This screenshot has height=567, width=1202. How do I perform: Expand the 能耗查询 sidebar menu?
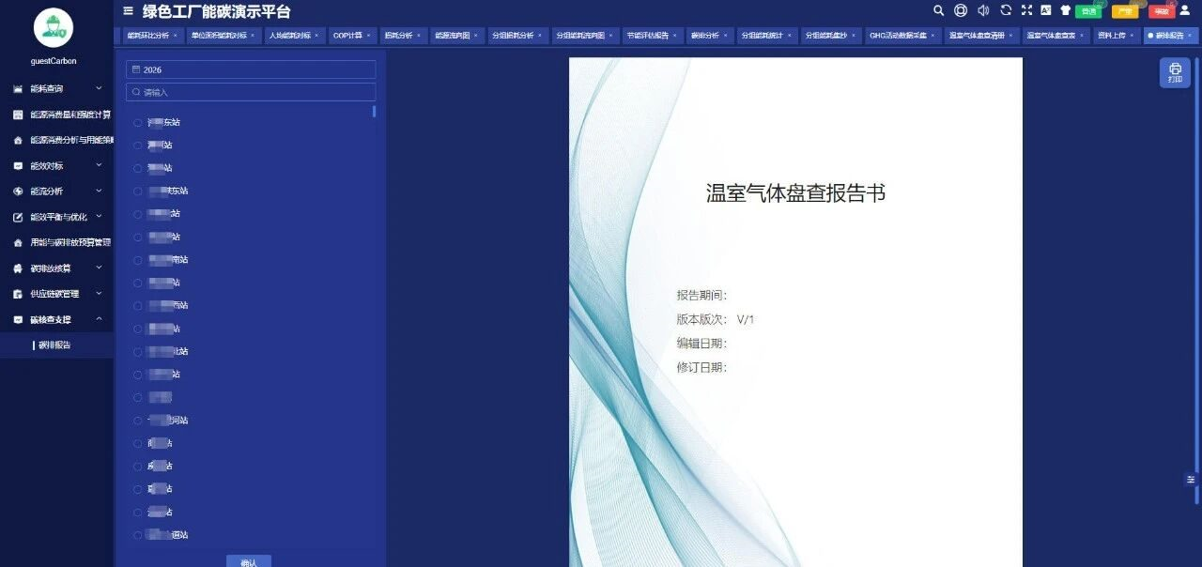coord(57,88)
